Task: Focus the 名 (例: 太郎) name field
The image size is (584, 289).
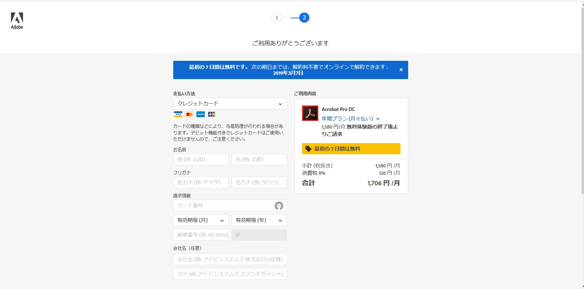Action: coord(259,159)
